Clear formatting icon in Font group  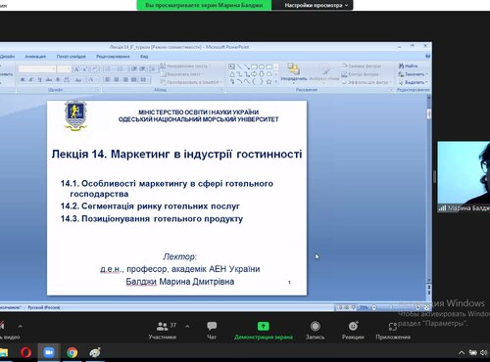[x=94, y=68]
